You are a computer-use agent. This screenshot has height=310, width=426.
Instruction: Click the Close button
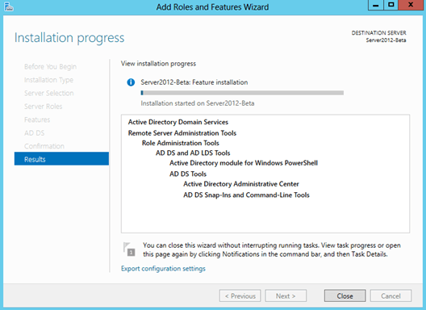pos(345,295)
